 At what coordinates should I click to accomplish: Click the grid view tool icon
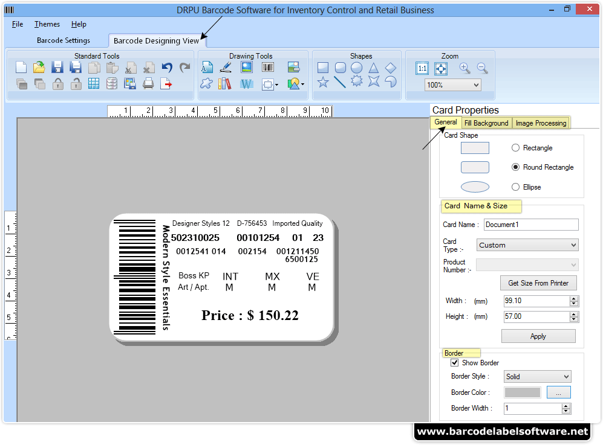(94, 83)
